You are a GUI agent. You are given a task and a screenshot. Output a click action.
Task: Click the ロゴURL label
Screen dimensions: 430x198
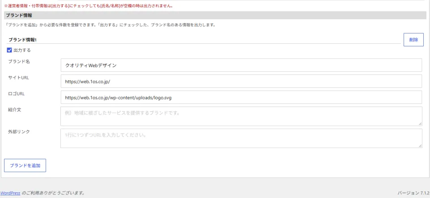[17, 94]
